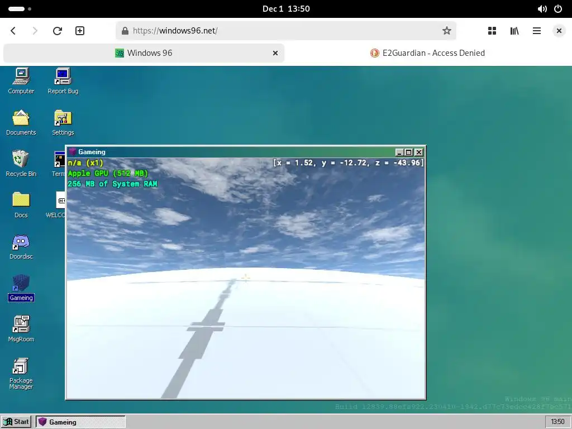Click the browser forward arrow
This screenshot has width=572, height=429.
click(35, 31)
